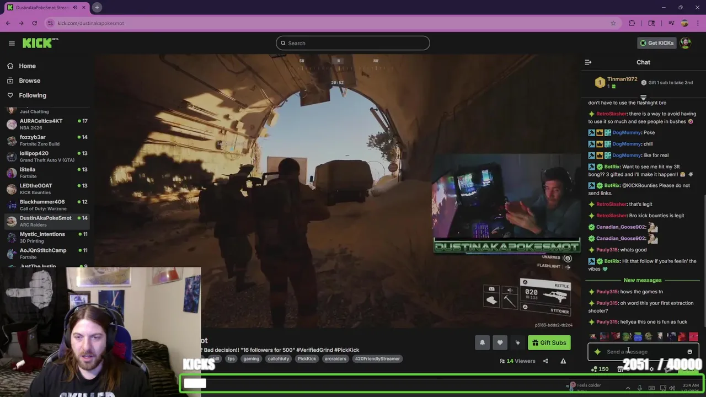
Task: Report the stream via warning triangle icon
Action: tap(563, 361)
